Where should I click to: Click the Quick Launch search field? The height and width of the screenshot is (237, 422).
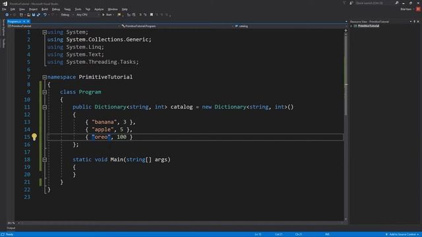pyautogui.click(x=375, y=3)
